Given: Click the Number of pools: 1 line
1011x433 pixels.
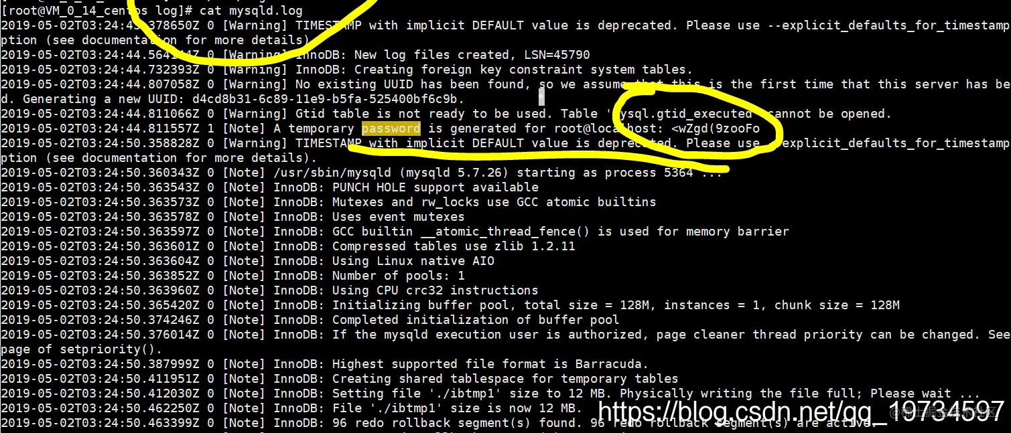Looking at the screenshot, I should [x=233, y=276].
